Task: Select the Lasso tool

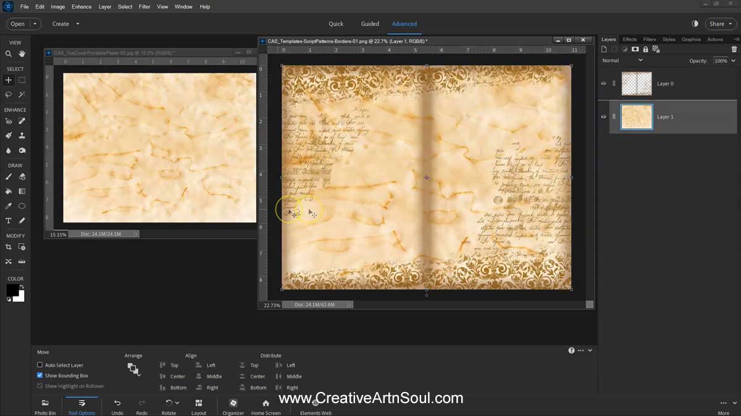Action: [x=9, y=94]
